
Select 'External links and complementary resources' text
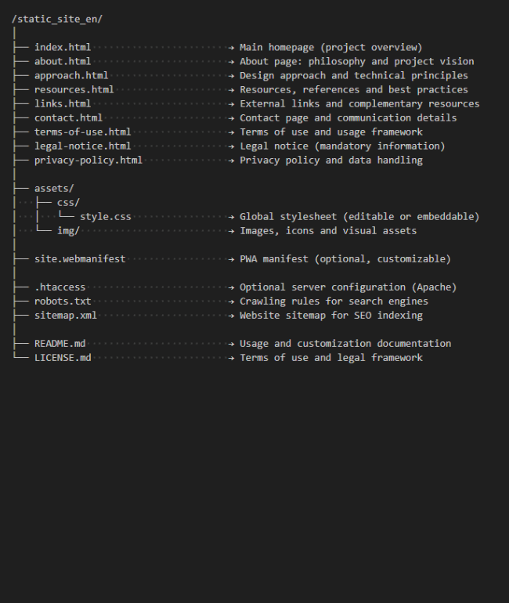tap(360, 104)
